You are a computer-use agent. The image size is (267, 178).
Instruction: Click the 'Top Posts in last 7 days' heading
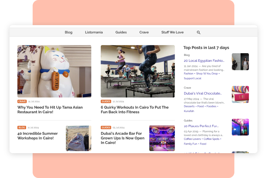pos(206,48)
